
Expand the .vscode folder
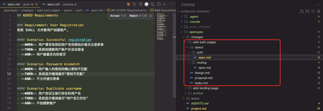tap(182, 22)
